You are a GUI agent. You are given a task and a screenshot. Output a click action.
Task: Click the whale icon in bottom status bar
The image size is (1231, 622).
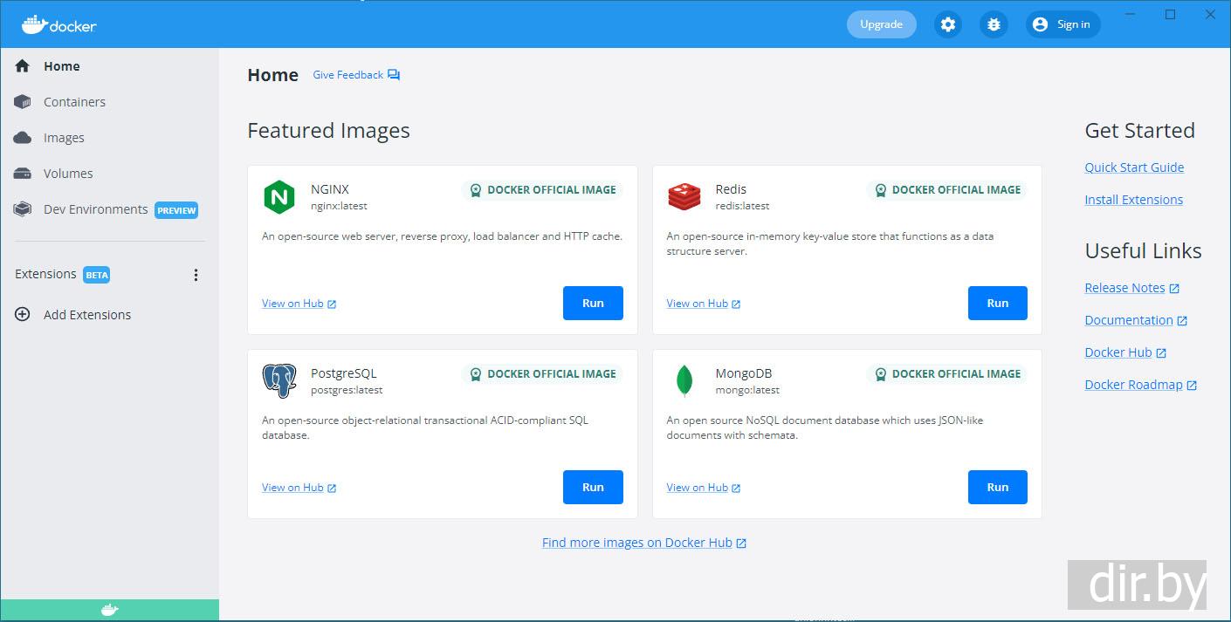109,610
